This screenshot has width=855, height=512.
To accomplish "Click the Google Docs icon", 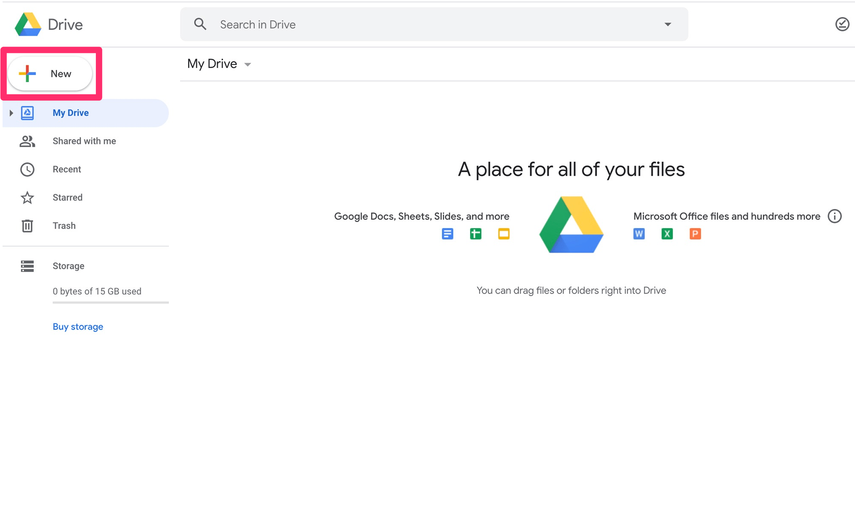I will click(x=447, y=234).
